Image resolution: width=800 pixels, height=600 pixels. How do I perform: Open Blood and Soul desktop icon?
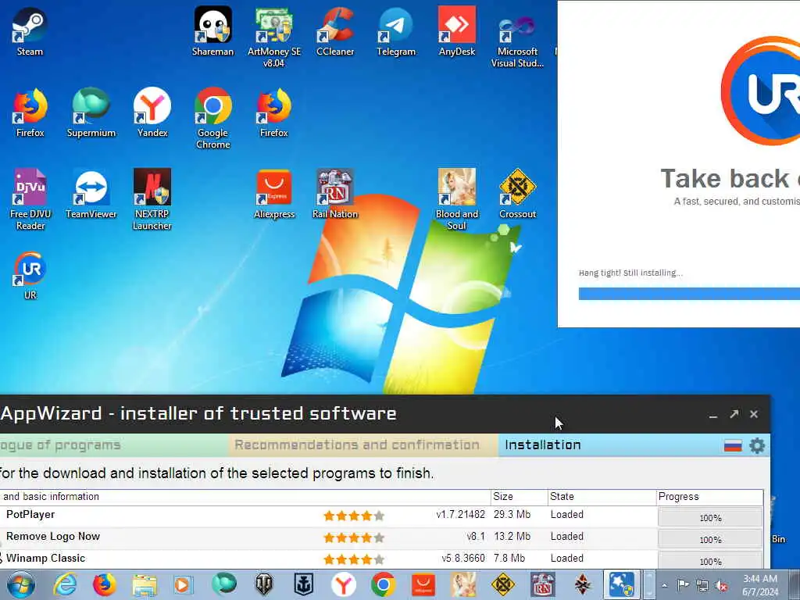(456, 200)
